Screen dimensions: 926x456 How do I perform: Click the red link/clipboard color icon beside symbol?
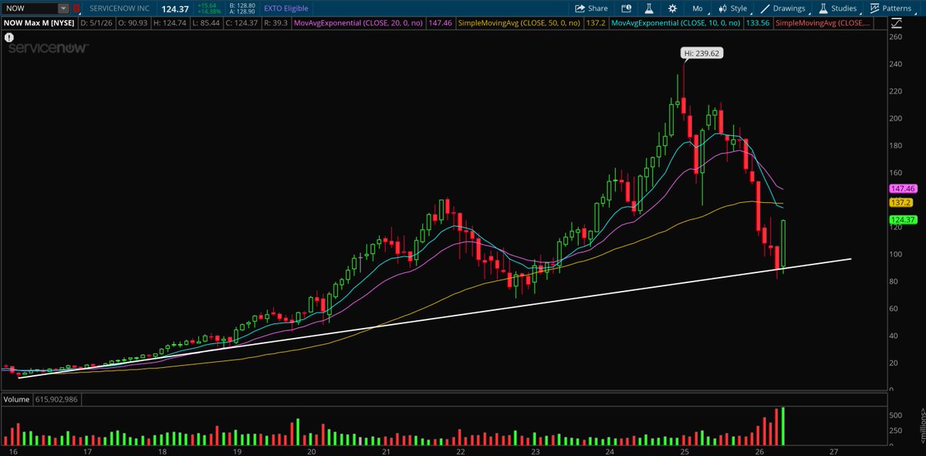point(76,8)
